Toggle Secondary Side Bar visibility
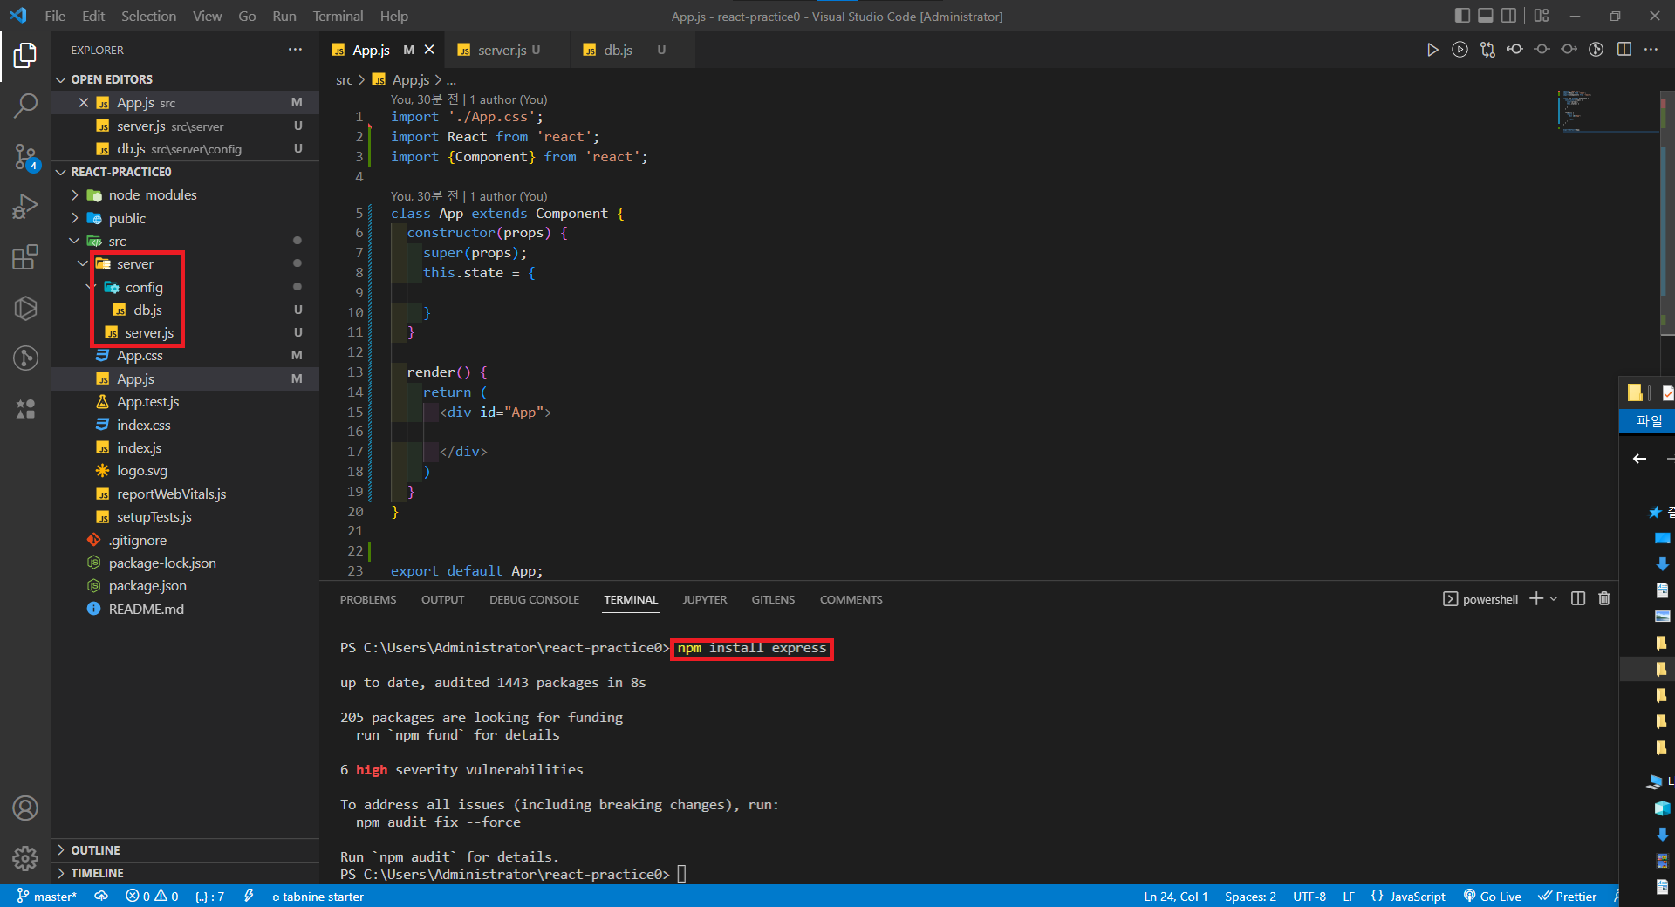 click(1508, 16)
